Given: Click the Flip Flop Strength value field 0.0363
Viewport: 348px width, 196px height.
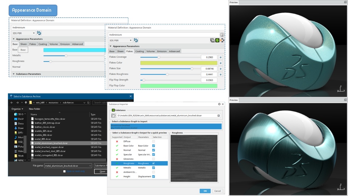Looking at the screenshot, I should pos(209,80).
